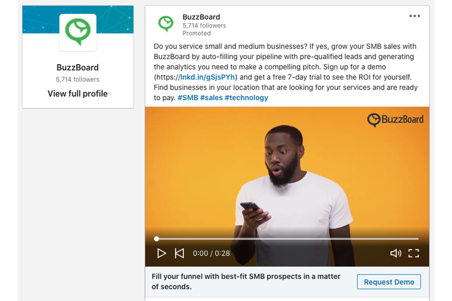
Task: Click BuzzBoard name in sidebar card
Action: click(77, 67)
